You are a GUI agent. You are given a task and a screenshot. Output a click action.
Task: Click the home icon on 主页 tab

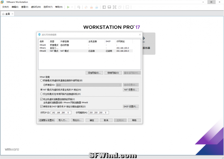(3, 14)
